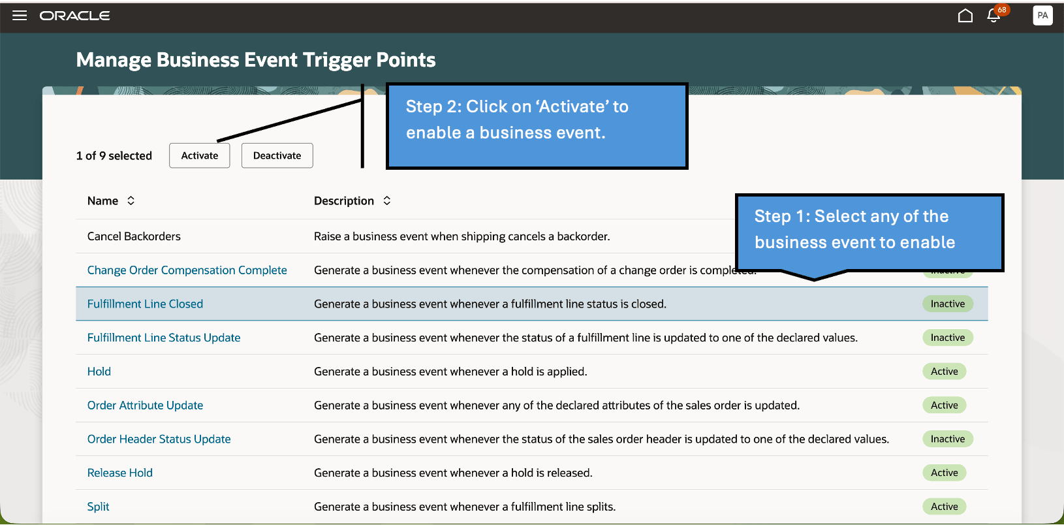
Task: Click description 'whenever a hold is applied'
Action: (x=450, y=372)
